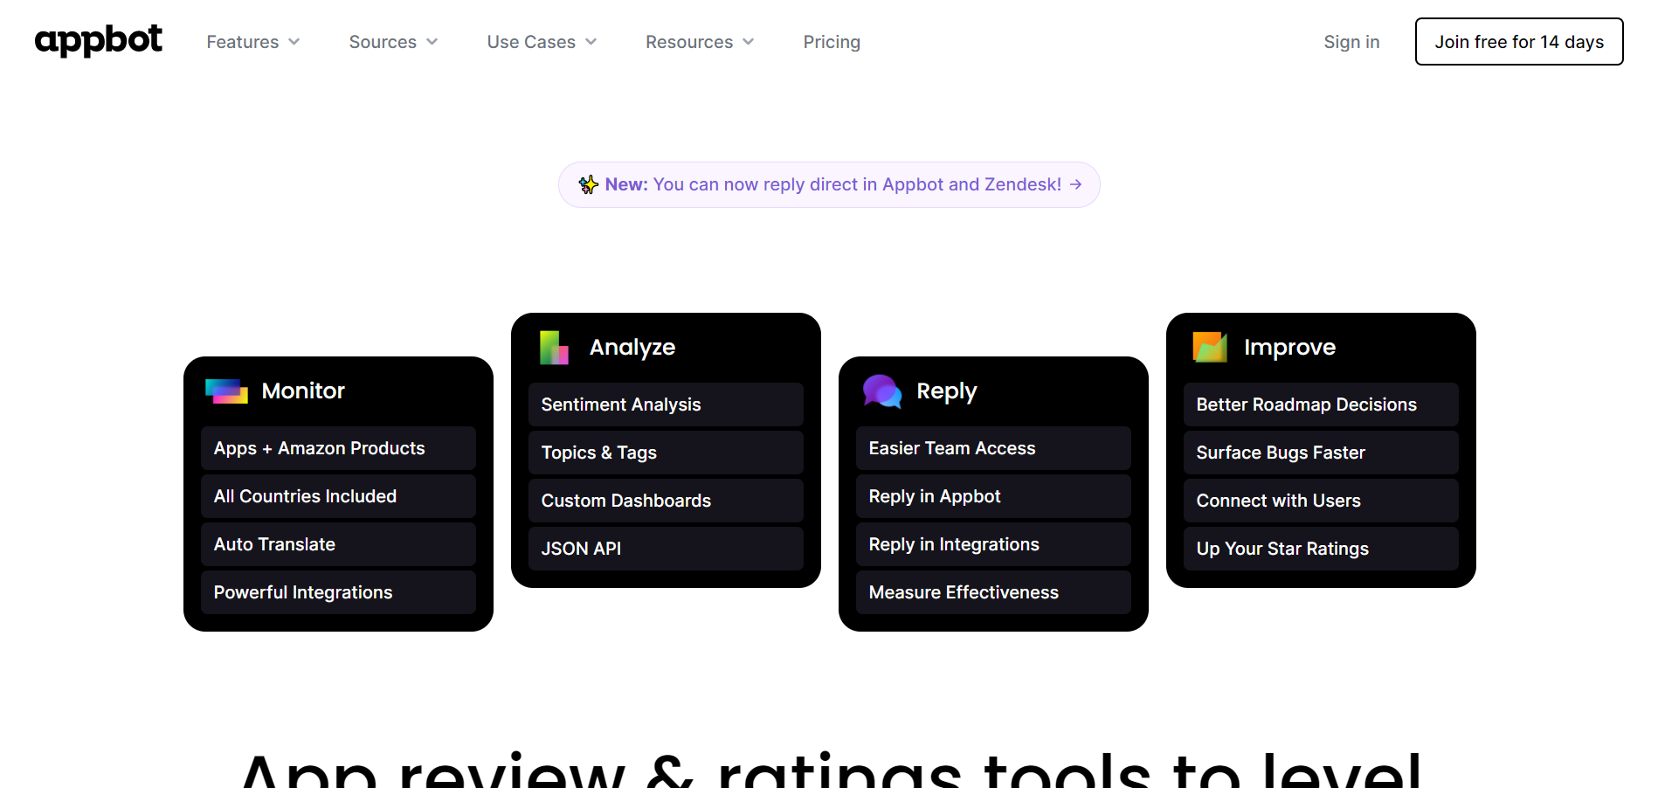Viewport: 1658px width, 788px height.
Task: Expand the Resources chevron
Action: [749, 42]
